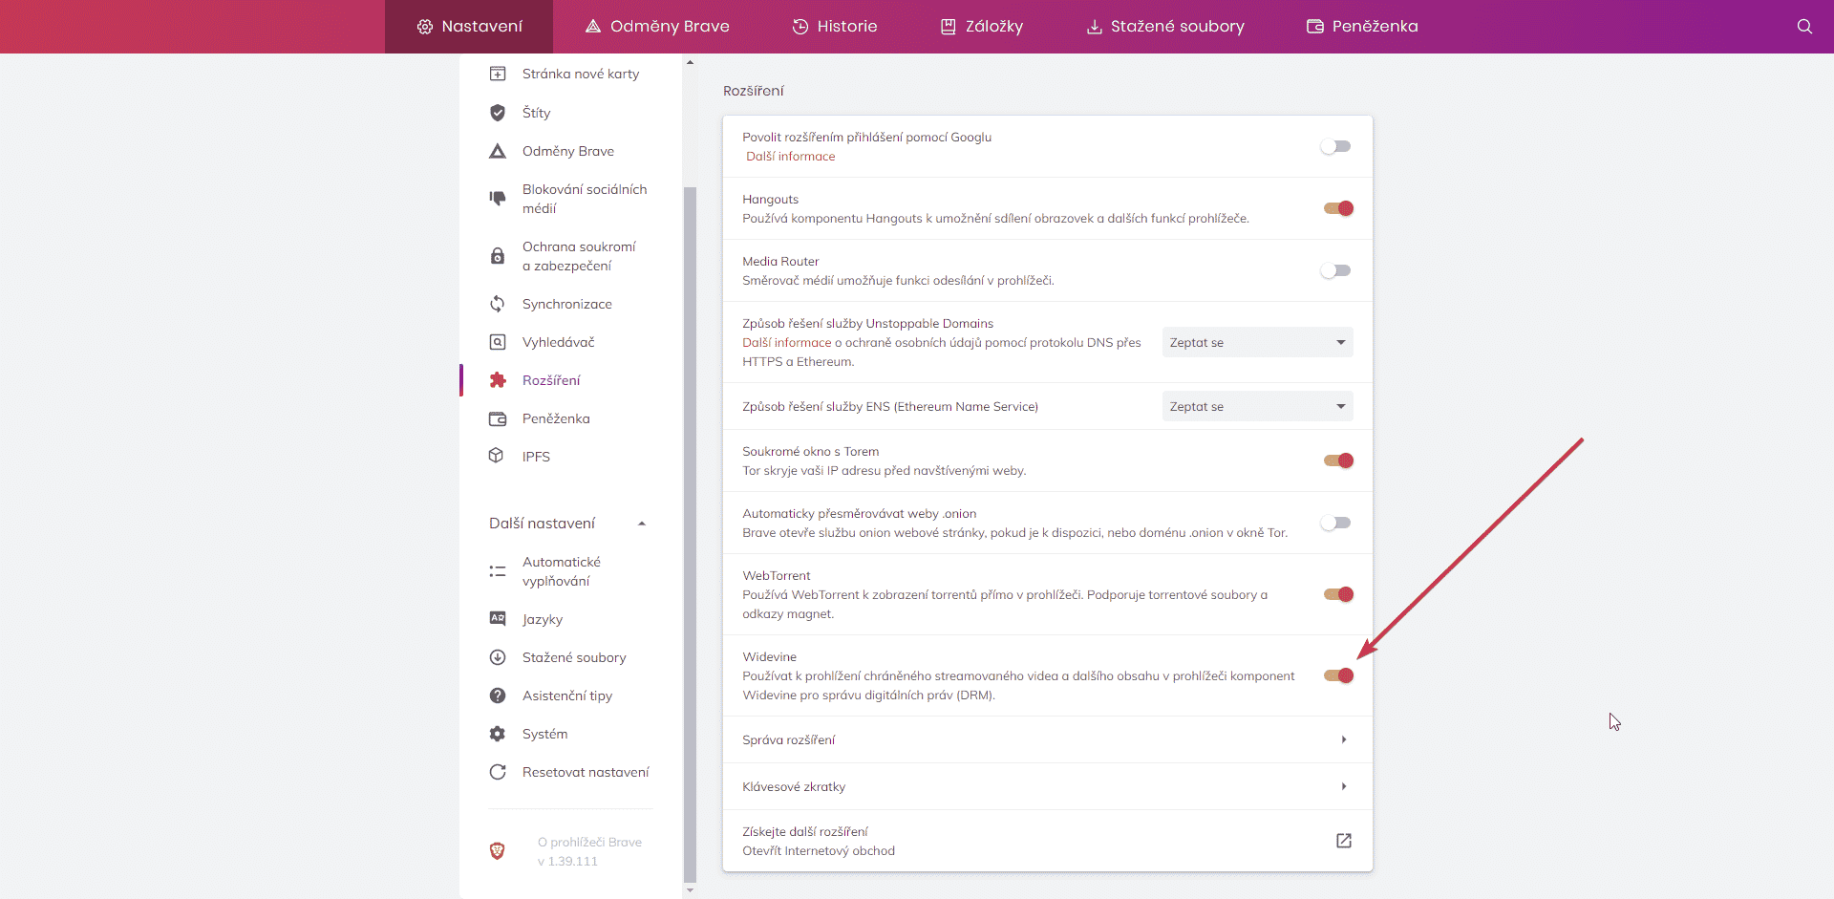This screenshot has height=899, width=1834.
Task: Open the external link icon for Internetový obchod
Action: click(1343, 841)
